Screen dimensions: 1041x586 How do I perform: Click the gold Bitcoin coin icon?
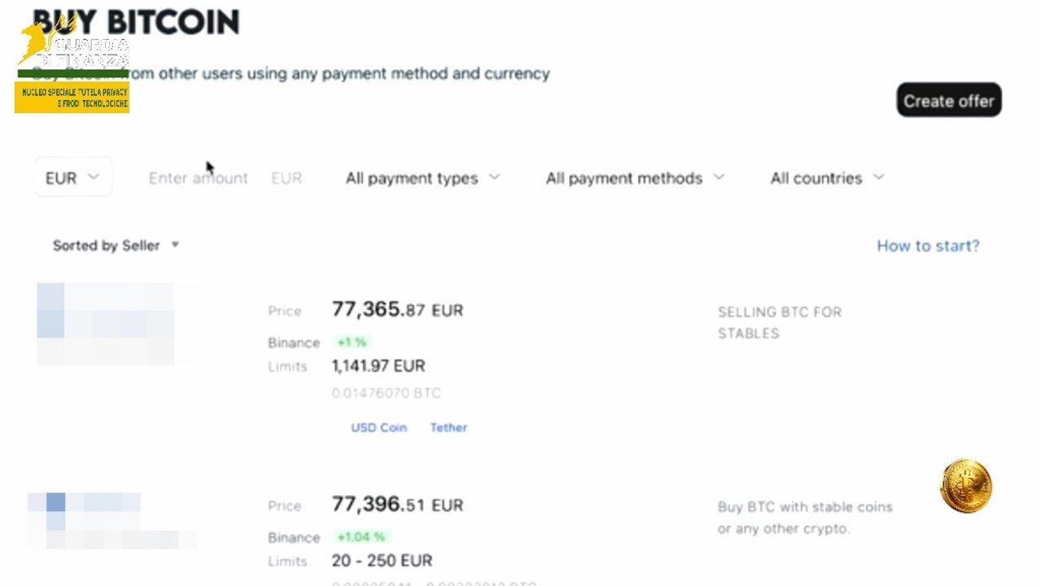coord(966,486)
